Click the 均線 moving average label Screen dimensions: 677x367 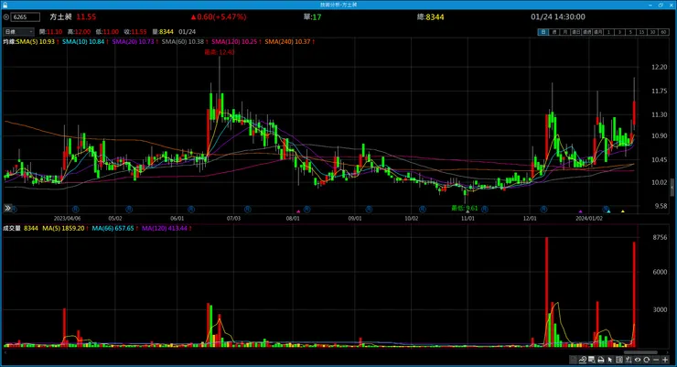pyautogui.click(x=8, y=41)
